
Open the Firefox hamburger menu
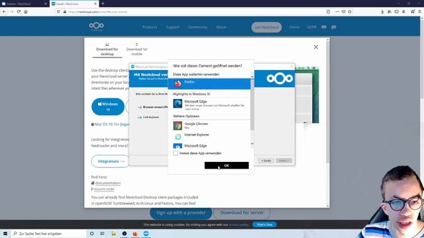click(419, 12)
